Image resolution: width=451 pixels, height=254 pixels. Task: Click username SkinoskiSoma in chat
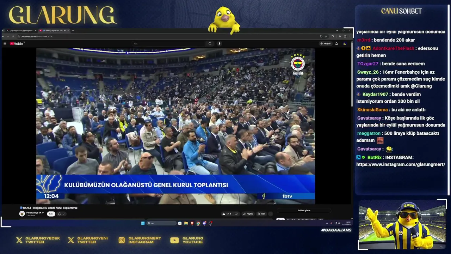[x=372, y=110]
